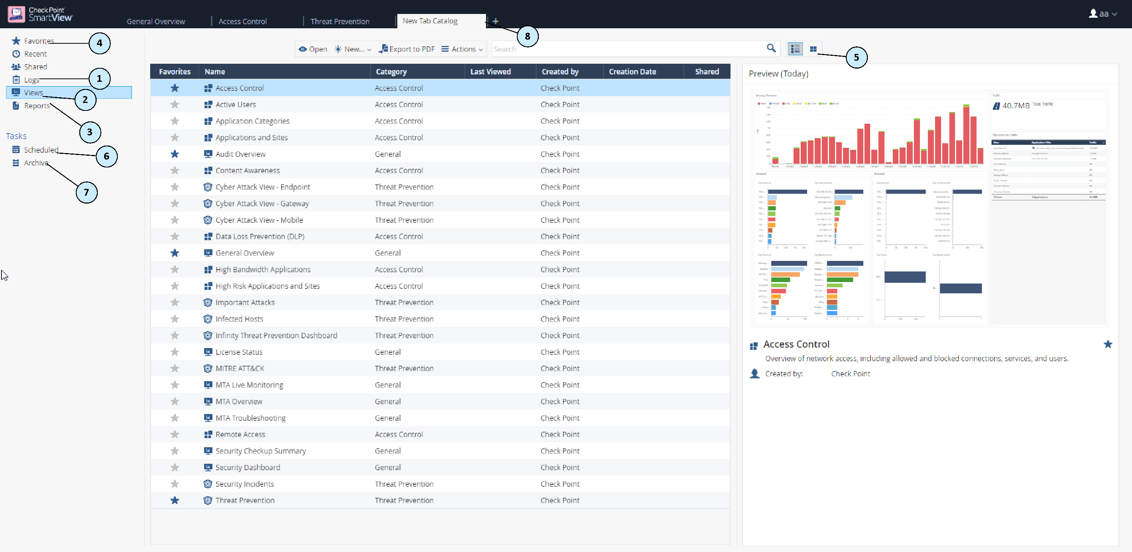Click the Export to PDF icon

(x=383, y=49)
